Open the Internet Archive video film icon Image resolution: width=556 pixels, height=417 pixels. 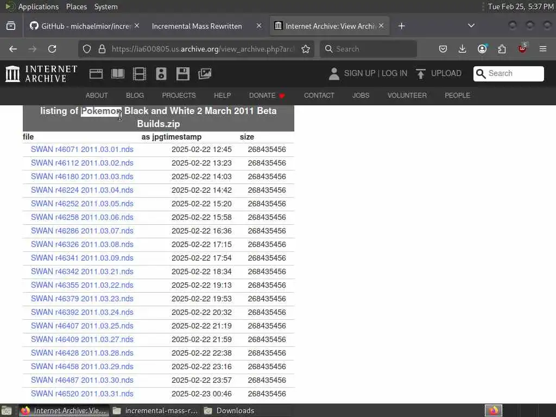coord(140,74)
